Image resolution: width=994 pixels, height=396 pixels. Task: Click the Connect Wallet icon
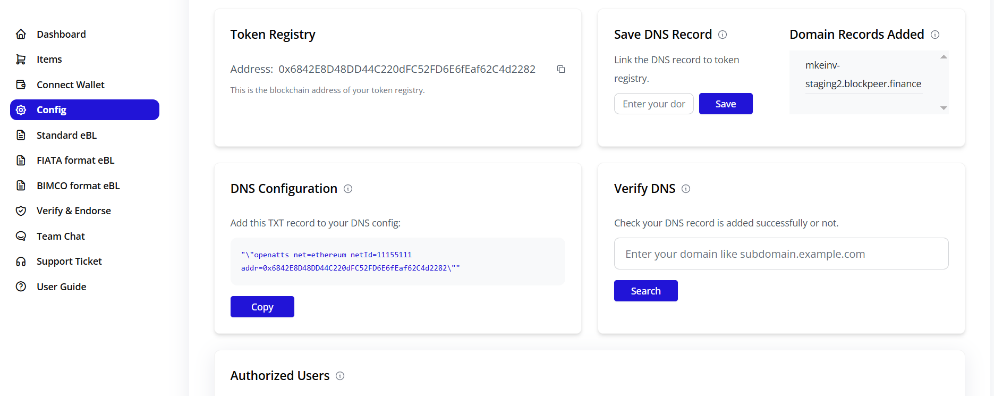click(x=20, y=84)
